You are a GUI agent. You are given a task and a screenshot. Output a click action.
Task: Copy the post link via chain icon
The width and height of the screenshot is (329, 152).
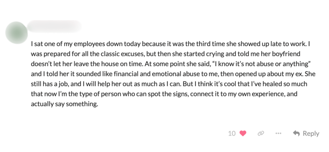point(261,133)
